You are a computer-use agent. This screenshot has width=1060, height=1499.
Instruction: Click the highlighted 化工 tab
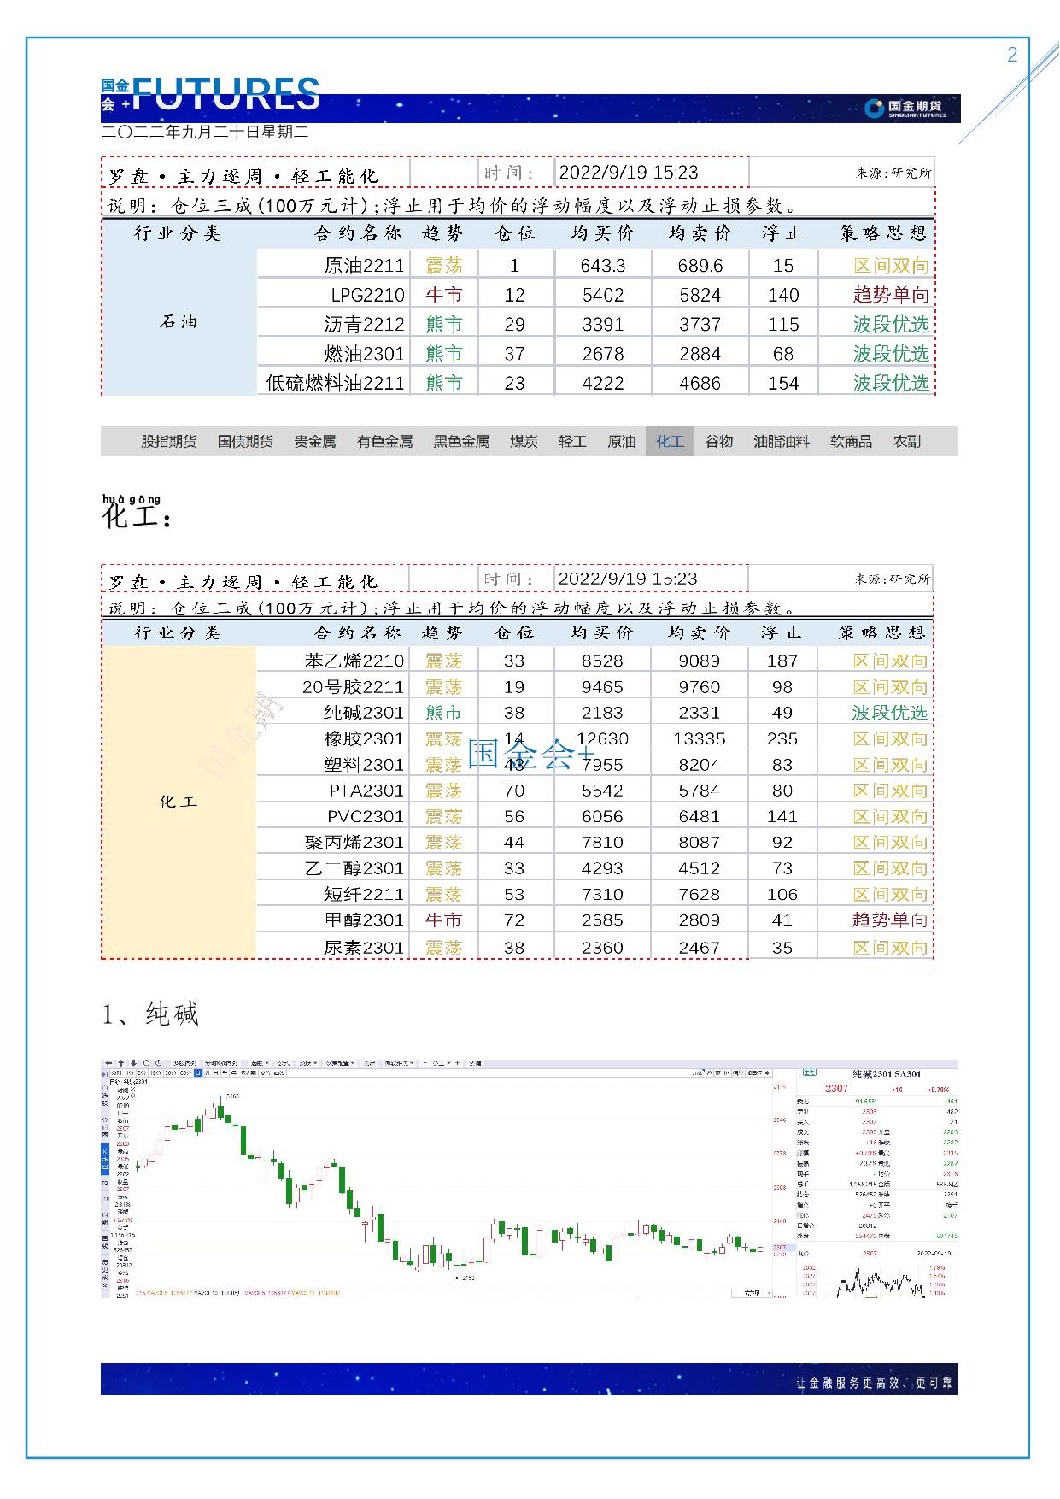[670, 441]
